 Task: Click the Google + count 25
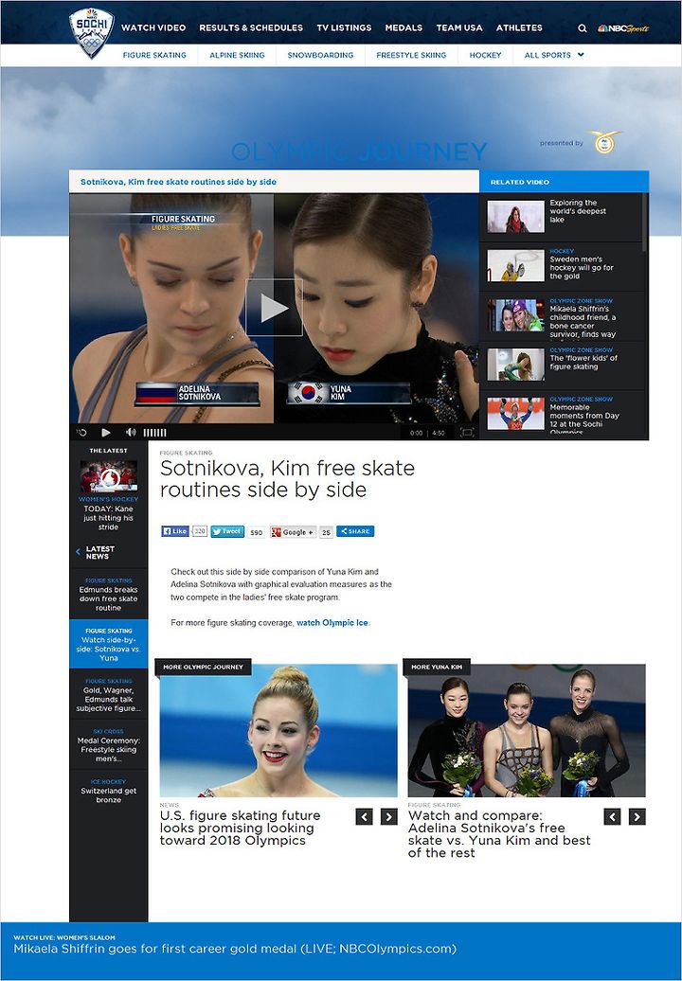point(326,532)
